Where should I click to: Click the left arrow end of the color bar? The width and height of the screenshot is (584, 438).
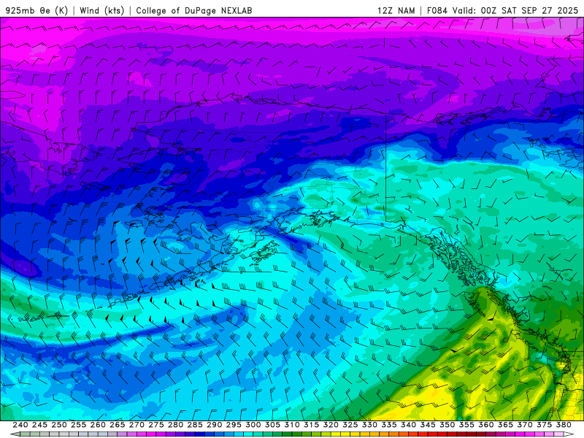pos(15,434)
